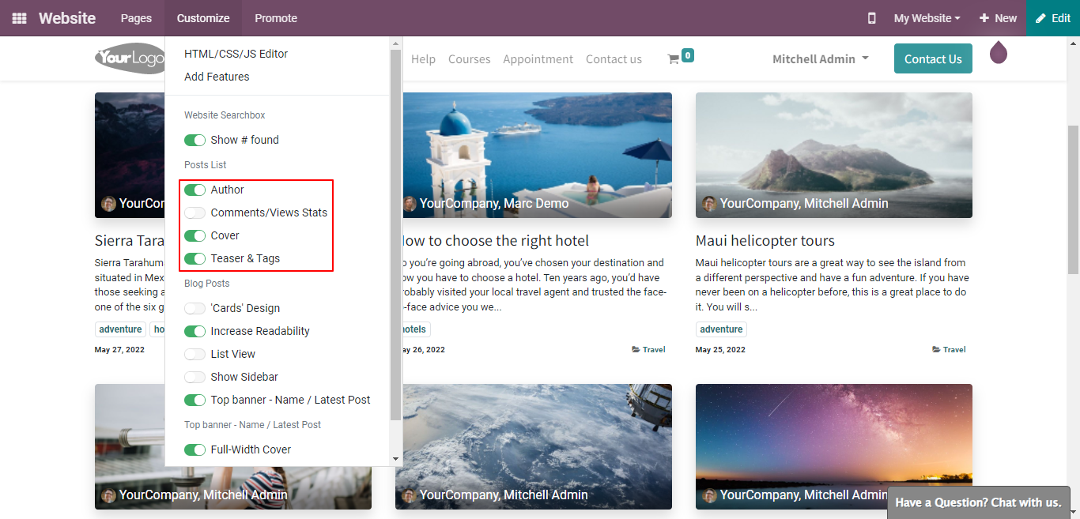
Task: Click the YourLogo site logo
Action: click(130, 58)
